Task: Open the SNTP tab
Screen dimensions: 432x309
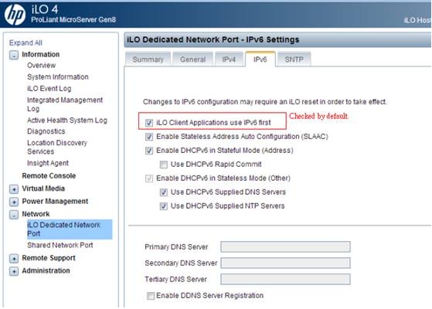Action: coord(294,59)
